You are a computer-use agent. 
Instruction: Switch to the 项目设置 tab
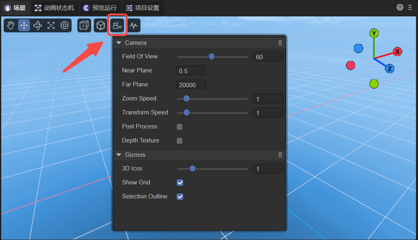coord(142,8)
